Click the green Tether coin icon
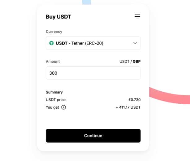The image size is (190, 161). 51,43
